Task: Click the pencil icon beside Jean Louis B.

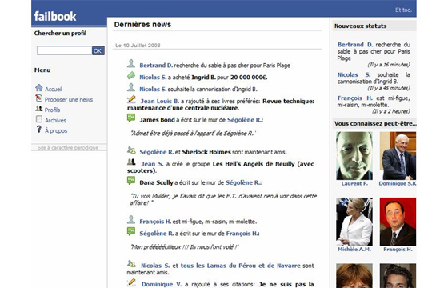Action: pos(131,99)
